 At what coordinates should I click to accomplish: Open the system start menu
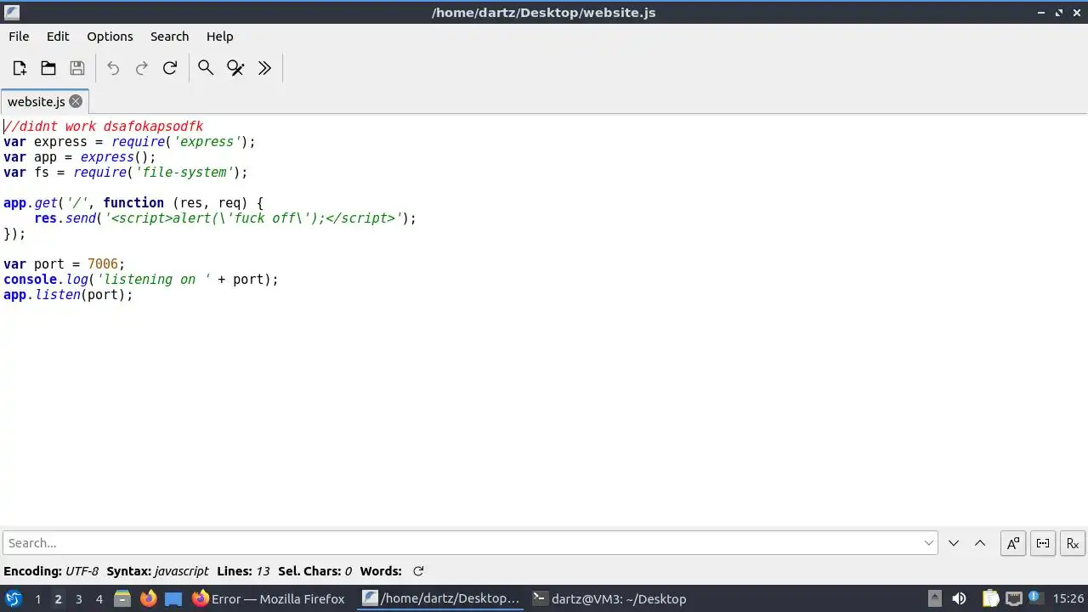[14, 598]
